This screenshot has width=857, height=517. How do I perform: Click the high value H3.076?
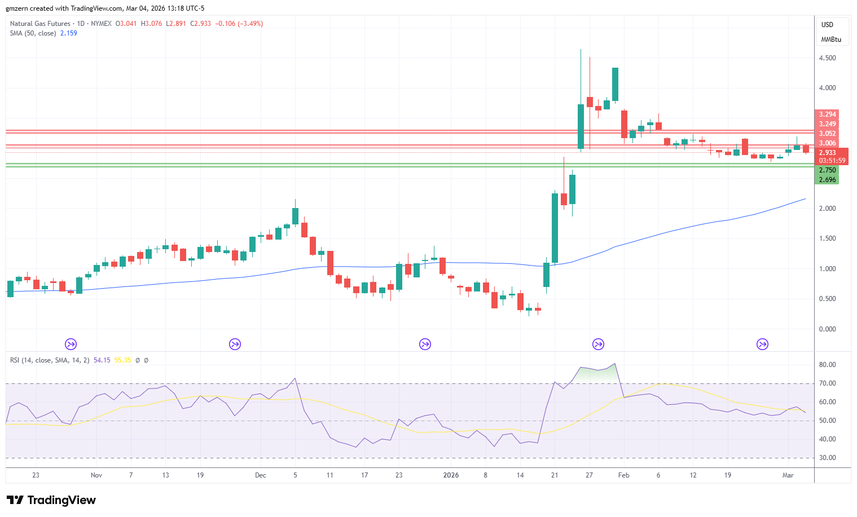[151, 24]
